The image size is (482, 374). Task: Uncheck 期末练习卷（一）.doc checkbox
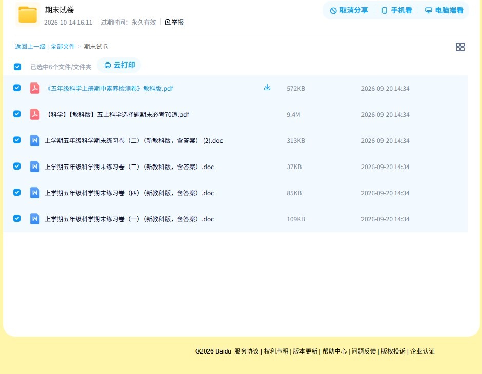point(17,218)
